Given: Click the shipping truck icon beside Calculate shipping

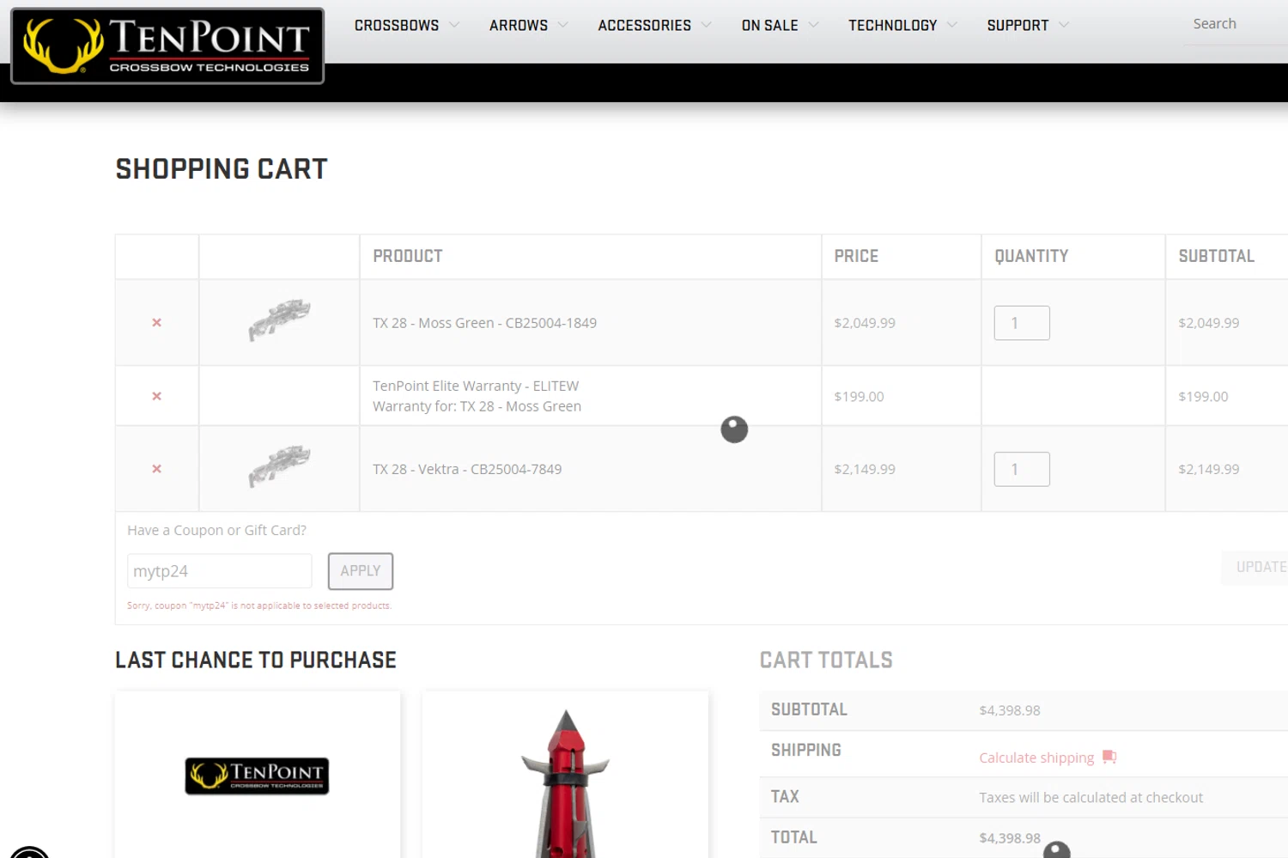Looking at the screenshot, I should pos(1109,757).
